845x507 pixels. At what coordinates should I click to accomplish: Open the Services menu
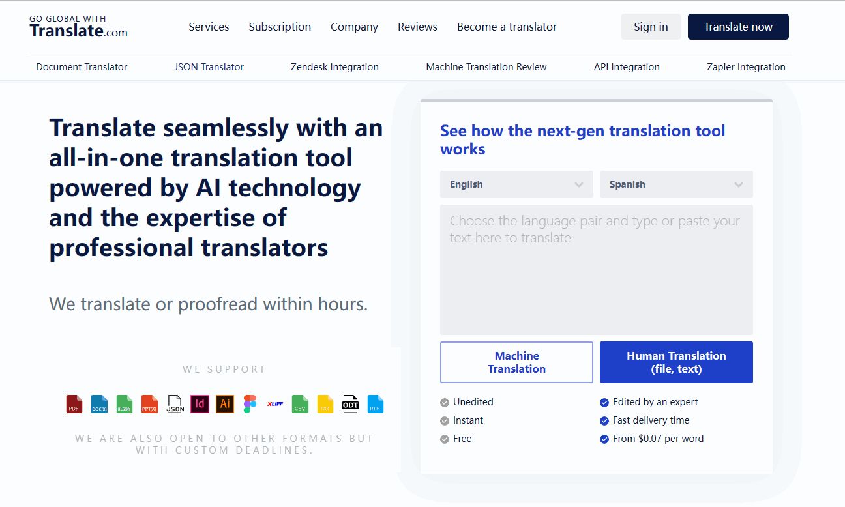(209, 27)
